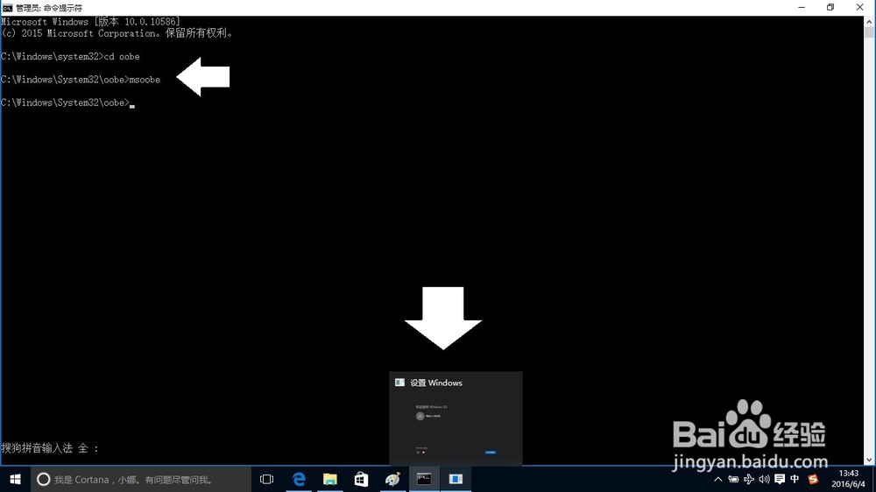Open Task View on the taskbar
Screen dimensions: 876x492
[266, 479]
